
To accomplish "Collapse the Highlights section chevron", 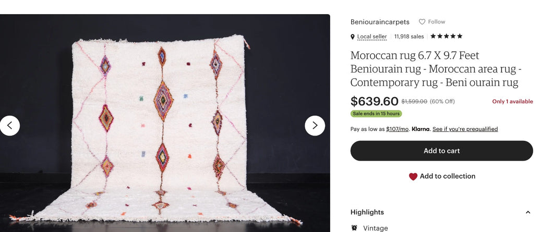I will tap(527, 212).
